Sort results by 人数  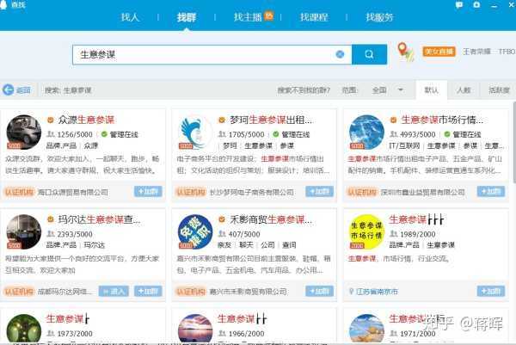(x=464, y=89)
